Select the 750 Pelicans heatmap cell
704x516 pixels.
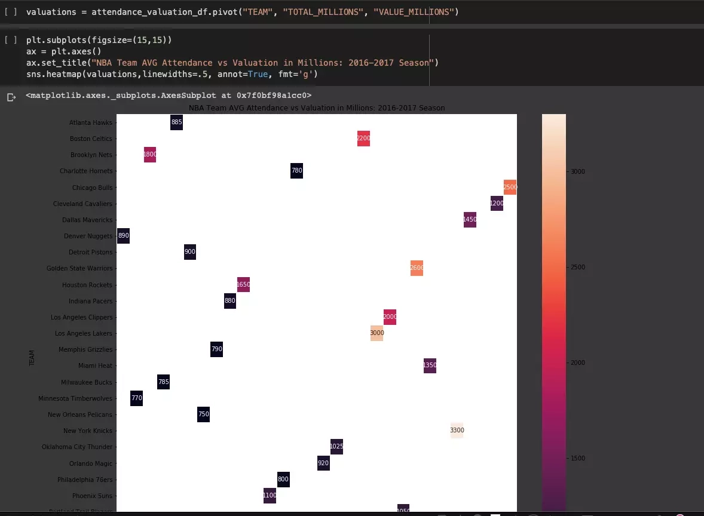tap(203, 414)
